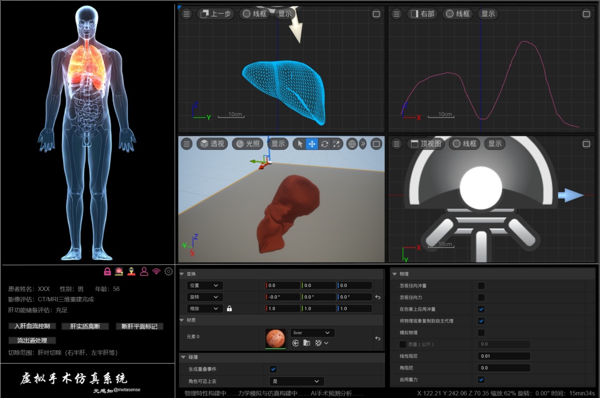Click the scale tool icon in viewport toolbar
This screenshot has width=600, height=398.
pyautogui.click(x=336, y=144)
